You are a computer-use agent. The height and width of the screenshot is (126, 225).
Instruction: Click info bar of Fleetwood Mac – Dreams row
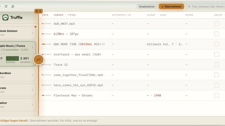46,95
